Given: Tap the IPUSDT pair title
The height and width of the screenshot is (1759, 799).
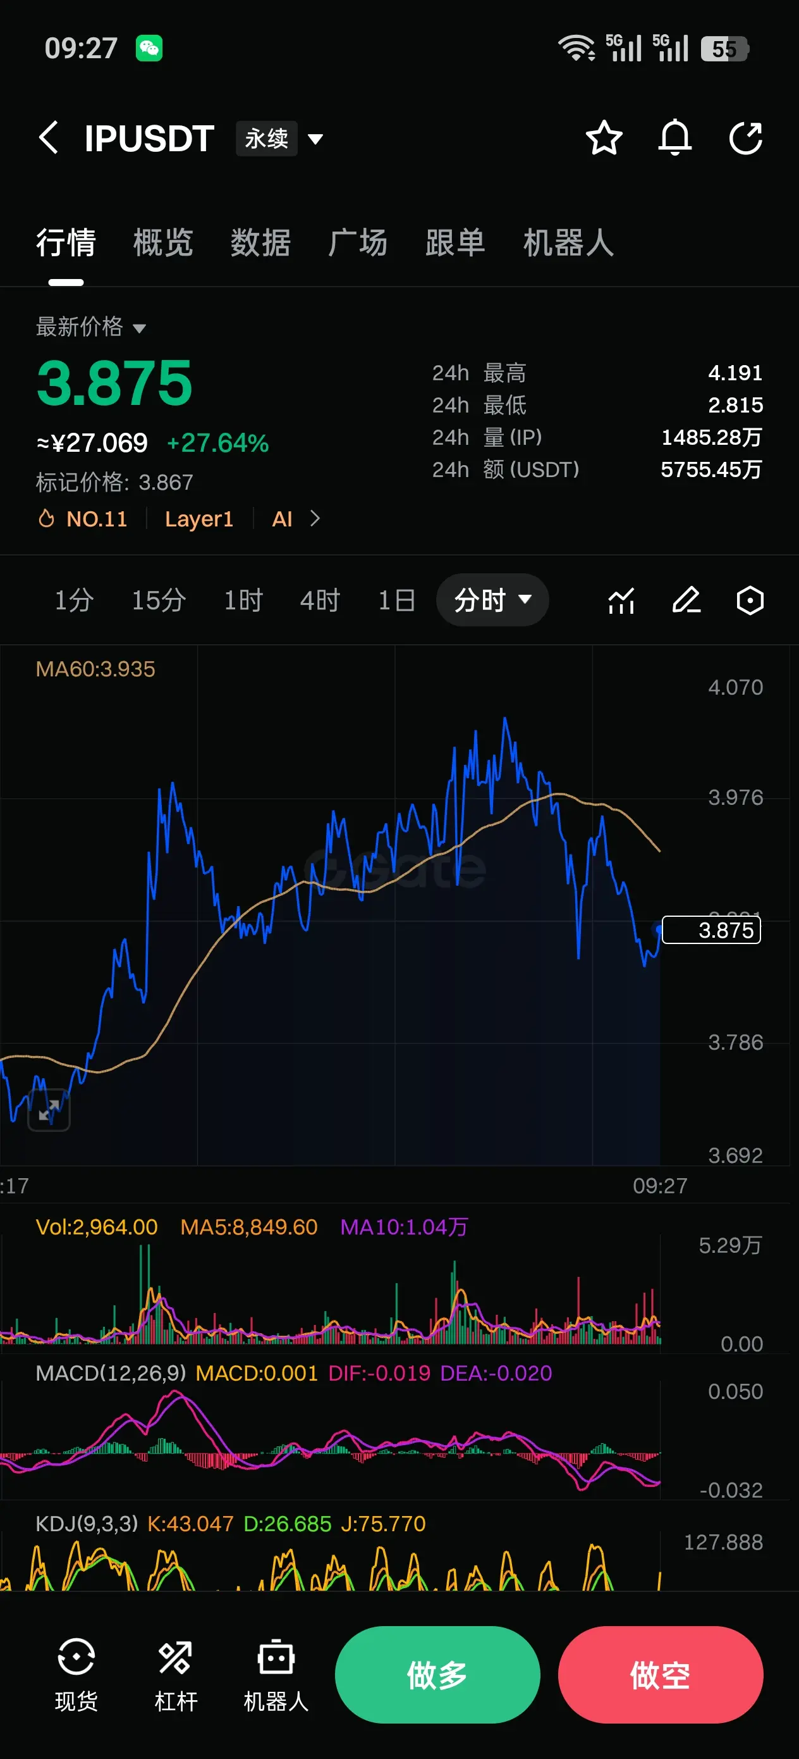Looking at the screenshot, I should (149, 139).
